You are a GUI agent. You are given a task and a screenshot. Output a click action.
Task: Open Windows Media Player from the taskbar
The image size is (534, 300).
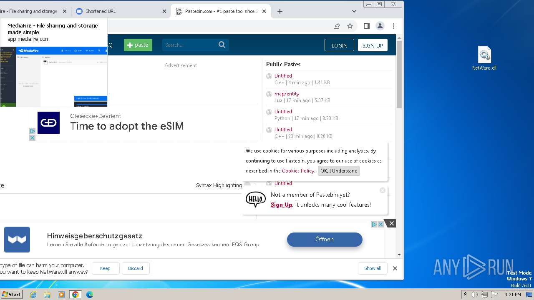[x=61, y=295]
